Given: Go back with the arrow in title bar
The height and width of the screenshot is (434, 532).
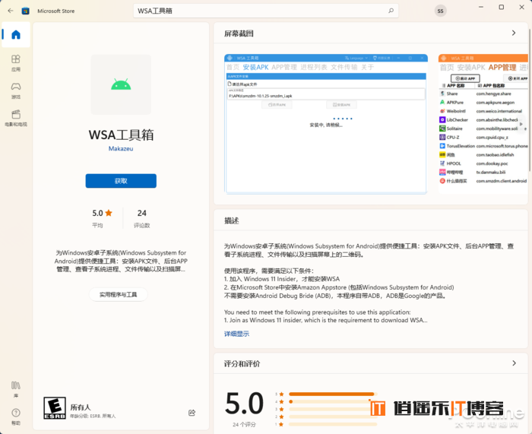Looking at the screenshot, I should 11,11.
